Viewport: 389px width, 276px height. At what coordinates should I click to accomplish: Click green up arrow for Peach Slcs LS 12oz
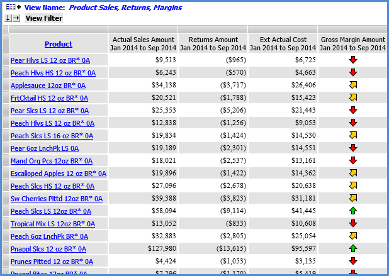(x=352, y=211)
